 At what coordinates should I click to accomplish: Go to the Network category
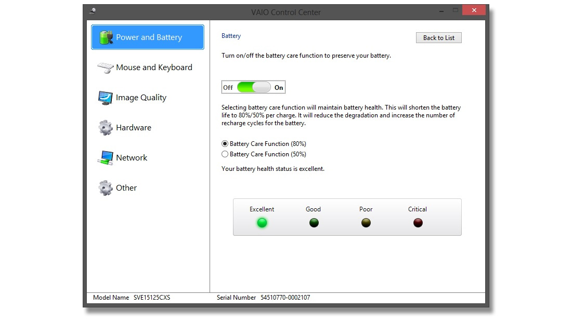pyautogui.click(x=132, y=158)
